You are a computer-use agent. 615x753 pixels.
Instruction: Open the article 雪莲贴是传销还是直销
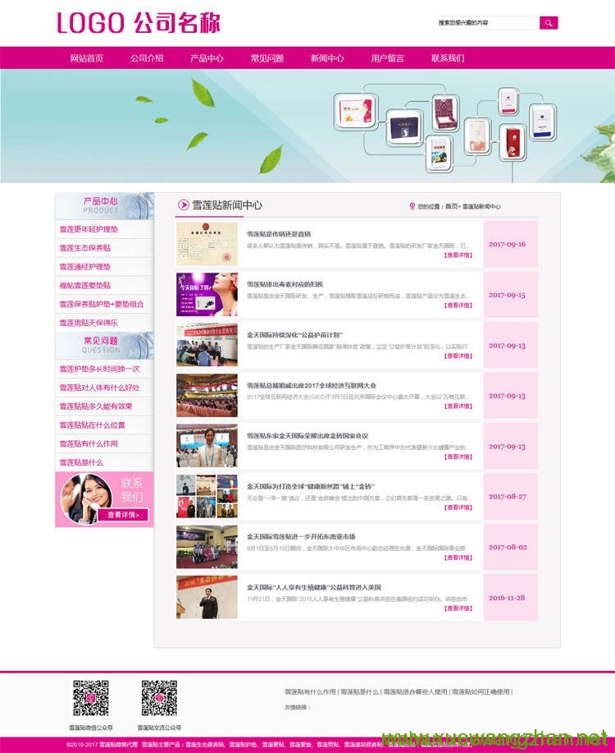[x=279, y=234]
